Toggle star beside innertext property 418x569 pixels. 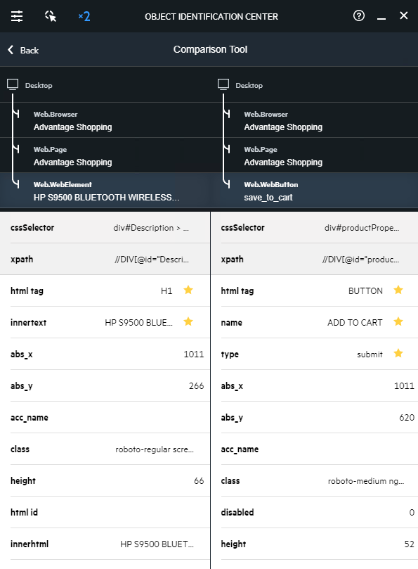188,321
